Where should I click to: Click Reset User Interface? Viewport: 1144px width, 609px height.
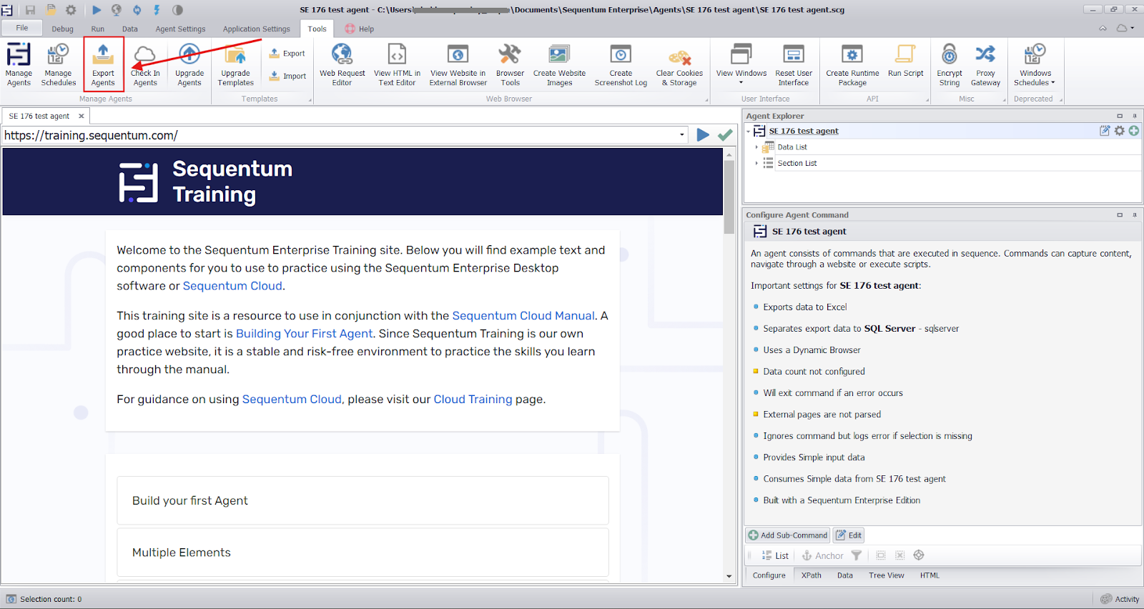794,64
